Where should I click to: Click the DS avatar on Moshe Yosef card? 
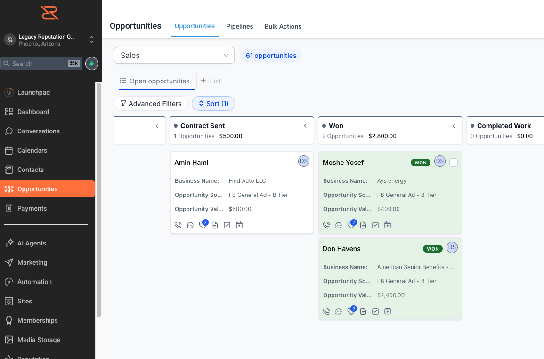tap(440, 161)
